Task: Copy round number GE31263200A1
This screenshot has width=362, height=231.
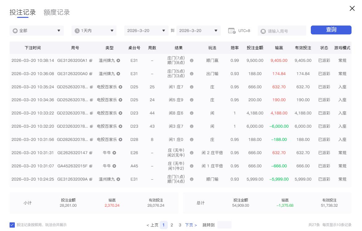Action: tap(91, 61)
